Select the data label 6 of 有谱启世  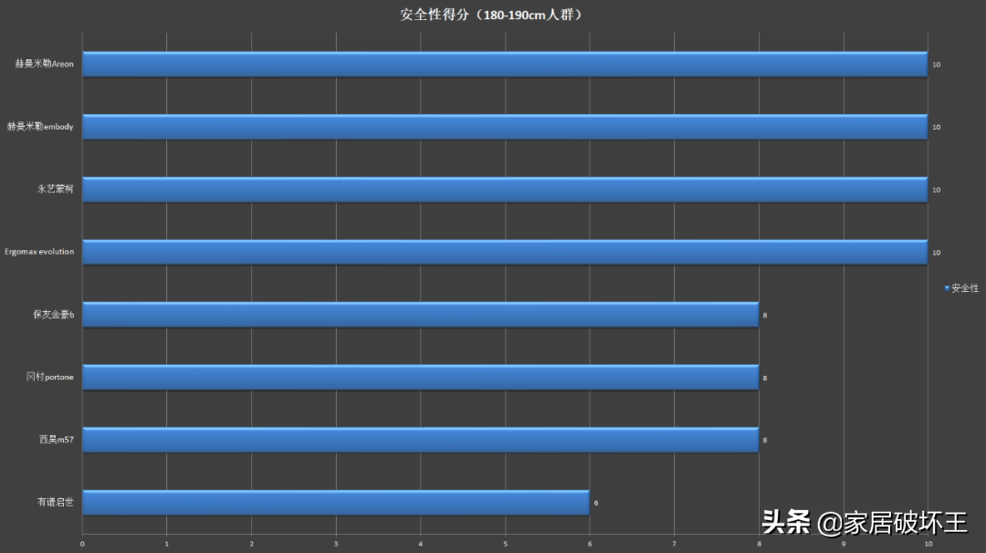point(596,504)
